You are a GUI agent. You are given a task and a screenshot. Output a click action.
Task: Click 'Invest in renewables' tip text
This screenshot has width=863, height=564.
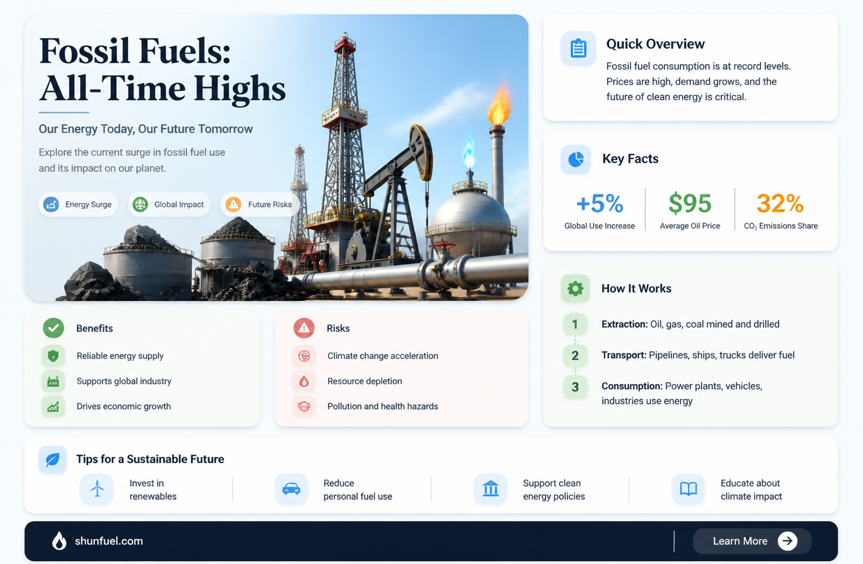coord(153,489)
